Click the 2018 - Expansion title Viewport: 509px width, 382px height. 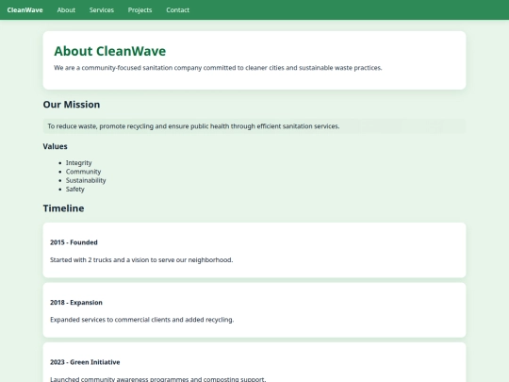pyautogui.click(x=76, y=303)
